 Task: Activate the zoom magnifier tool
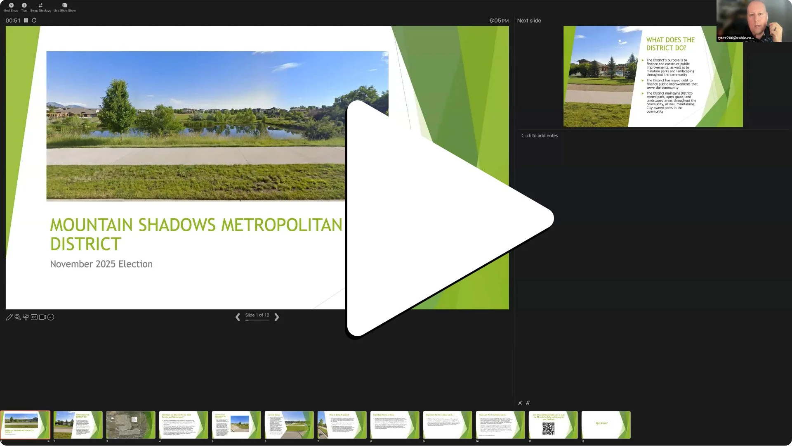tap(18, 317)
